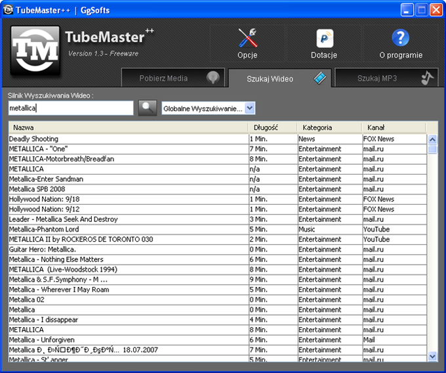Select Deadly Shooting row

coord(218,139)
